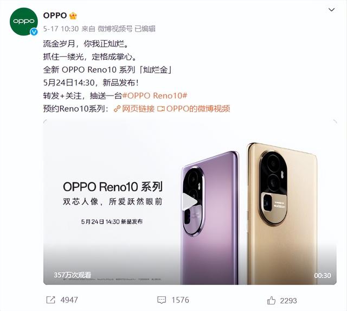Expand the post options chevron menu
Viewport: 347px width, 311px height.
pos(331,10)
